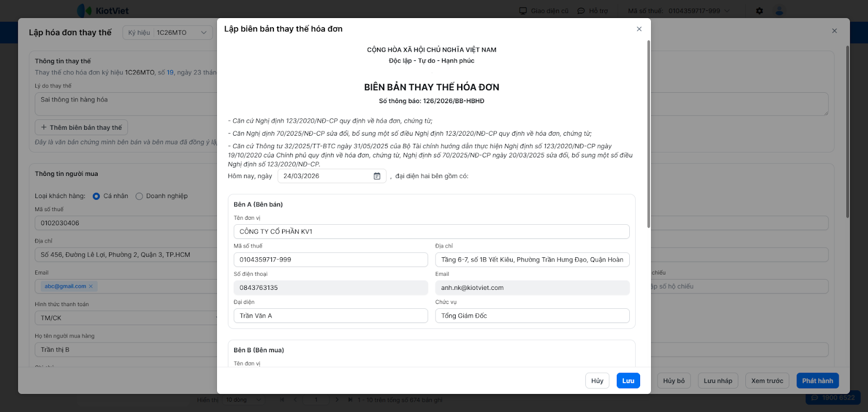The width and height of the screenshot is (868, 412).
Task: Close the Lập biên bản thay thế dialog
Action: 639,29
